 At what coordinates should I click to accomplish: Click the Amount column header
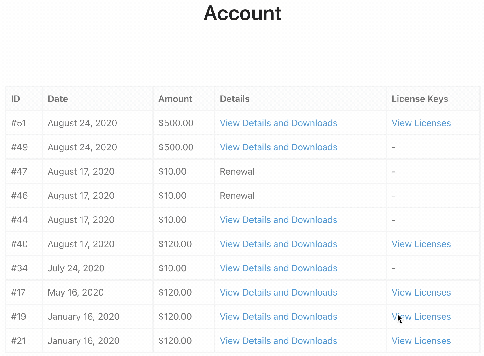(175, 99)
